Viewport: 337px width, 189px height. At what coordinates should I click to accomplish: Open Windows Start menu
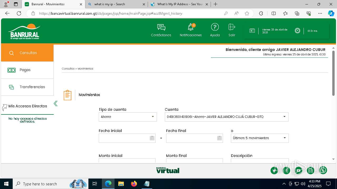6,184
